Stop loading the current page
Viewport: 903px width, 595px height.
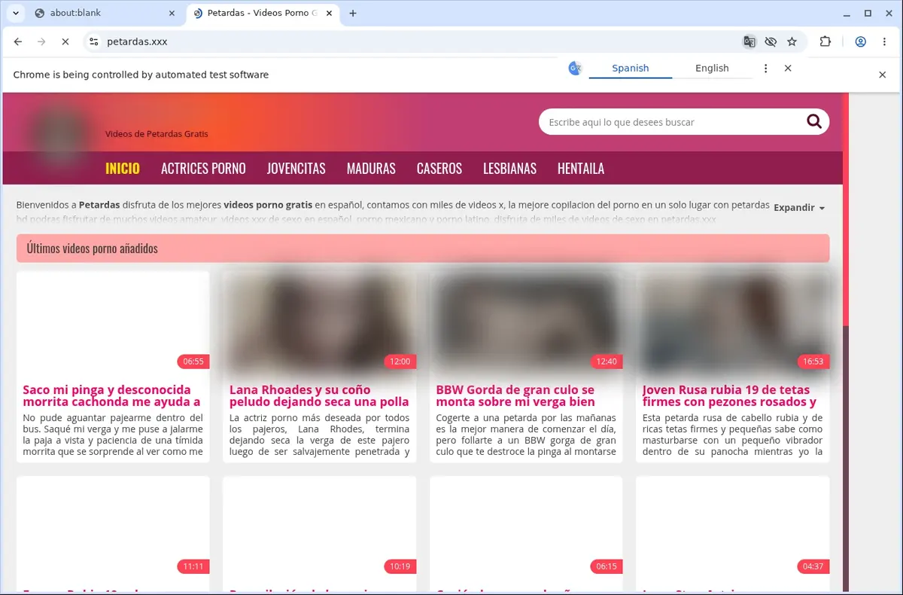coord(65,42)
